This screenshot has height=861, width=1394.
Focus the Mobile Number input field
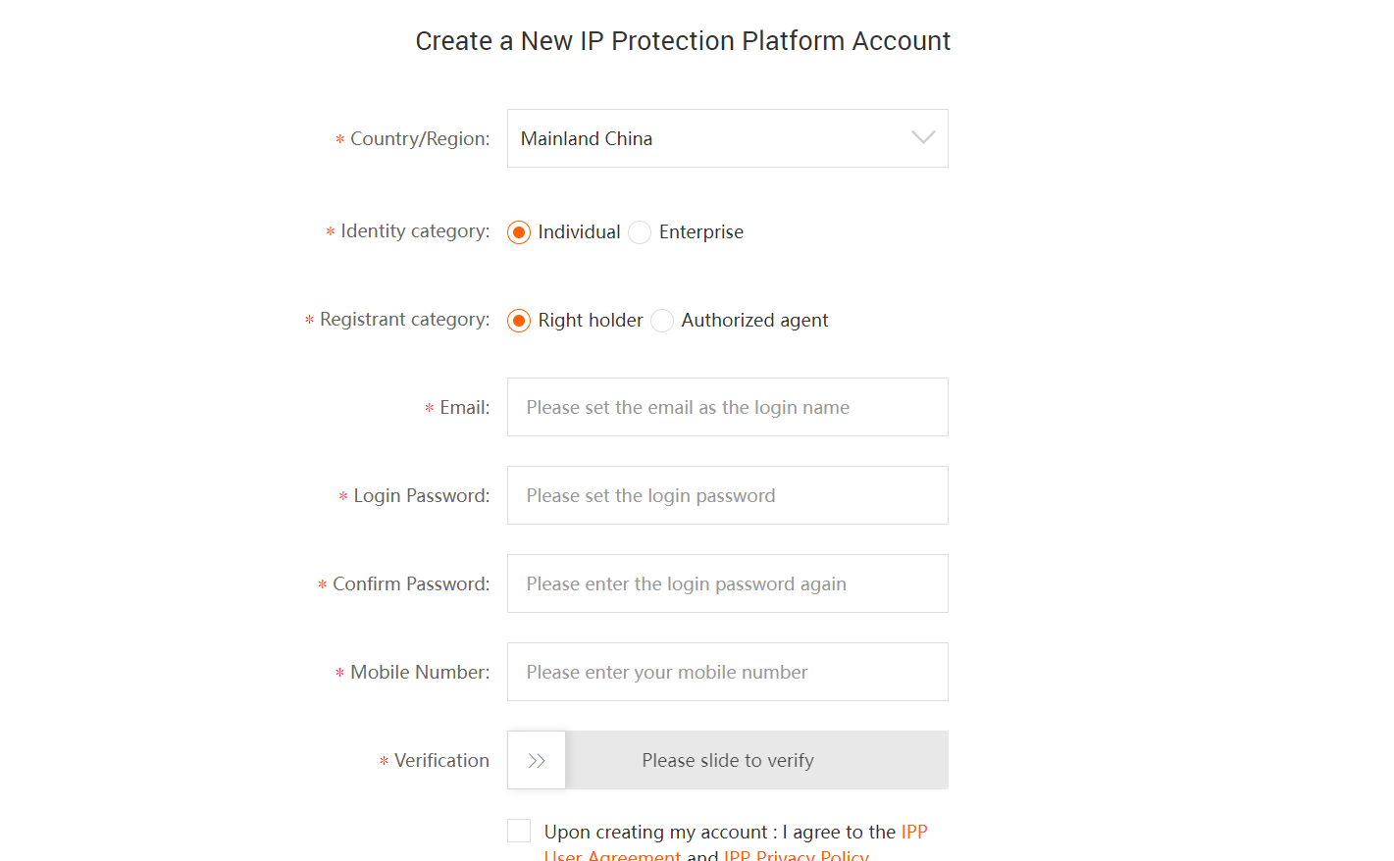727,672
